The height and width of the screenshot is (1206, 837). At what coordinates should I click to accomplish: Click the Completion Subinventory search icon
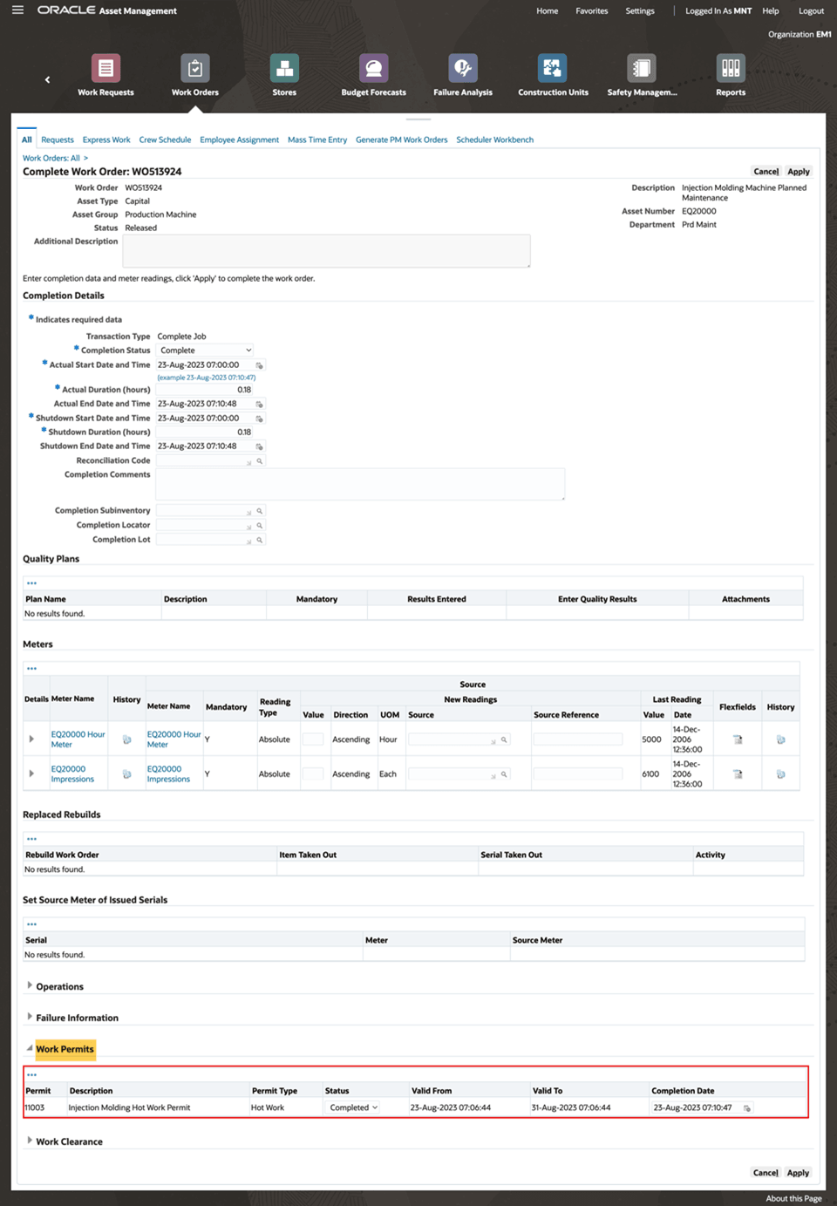click(259, 511)
